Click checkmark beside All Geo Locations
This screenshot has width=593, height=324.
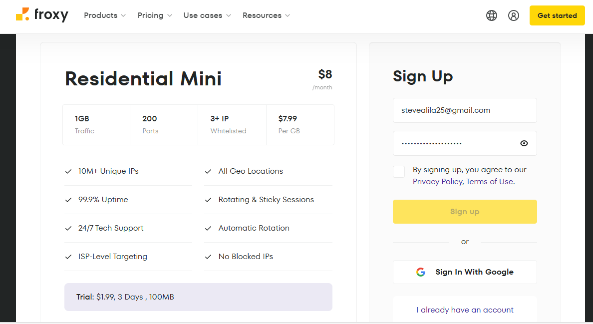click(208, 171)
